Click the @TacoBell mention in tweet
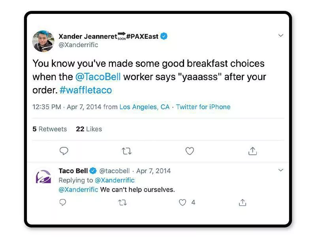This screenshot has width=316, height=237. pos(98,77)
